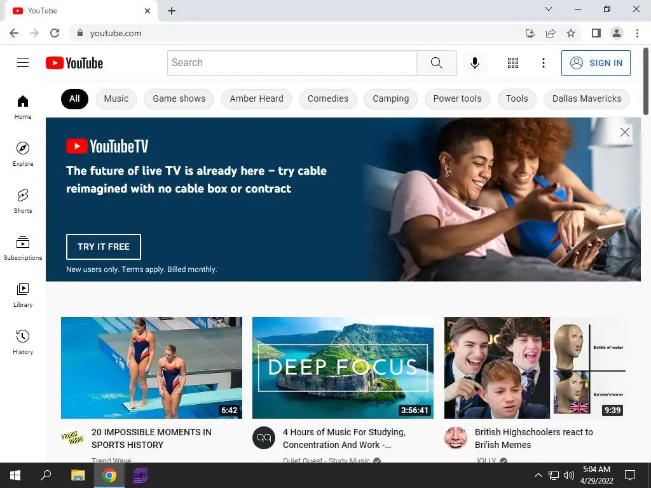
Task: Open Explore in sidebar
Action: click(23, 154)
